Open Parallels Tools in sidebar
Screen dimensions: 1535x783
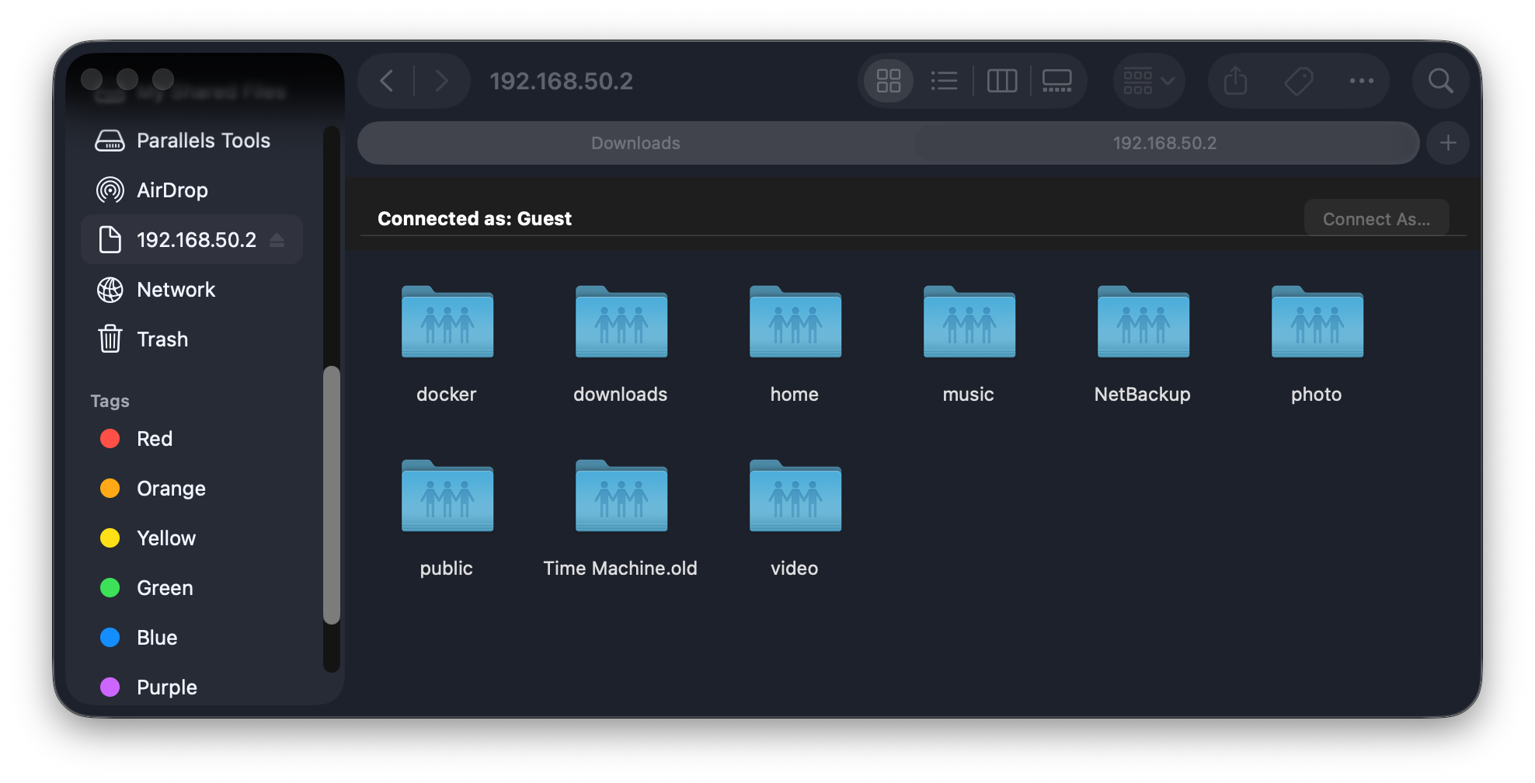[x=192, y=141]
